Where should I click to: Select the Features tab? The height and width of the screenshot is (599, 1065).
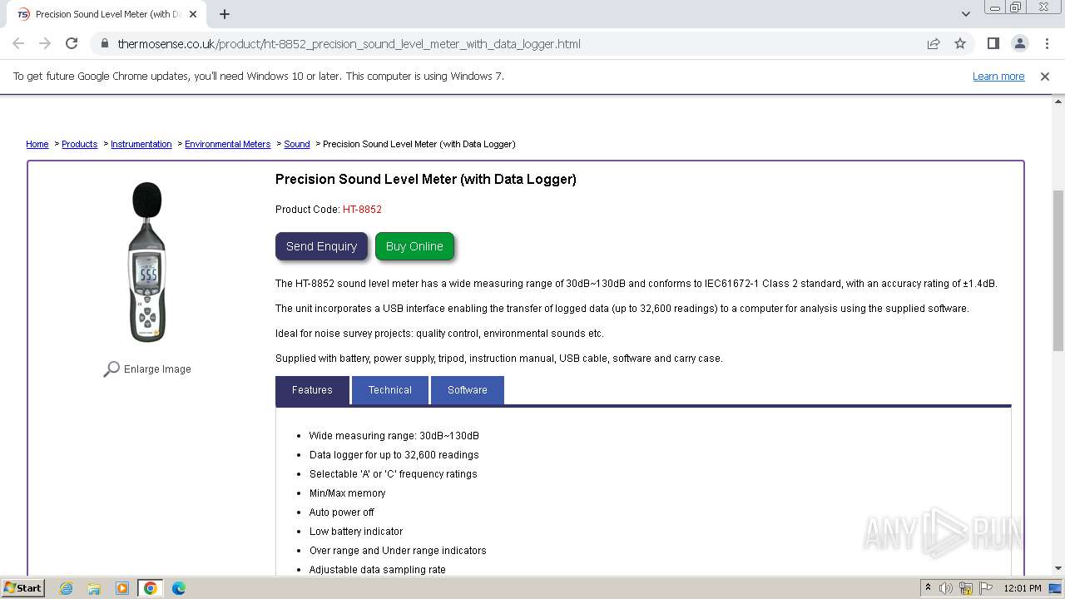coord(312,390)
